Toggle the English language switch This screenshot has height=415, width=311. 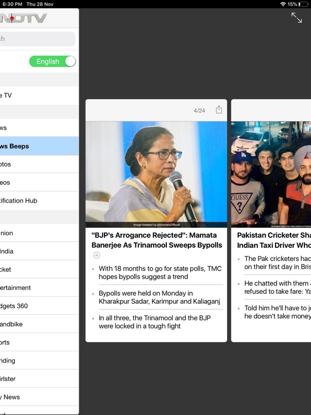(x=52, y=61)
